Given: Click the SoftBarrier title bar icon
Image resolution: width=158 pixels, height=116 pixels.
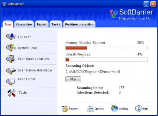Looking at the screenshot, I should 4,4.
